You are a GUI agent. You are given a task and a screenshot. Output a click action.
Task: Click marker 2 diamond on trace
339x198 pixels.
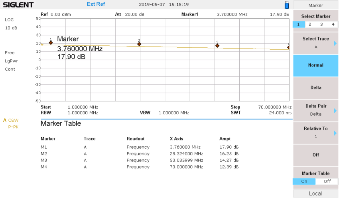tap(139, 44)
